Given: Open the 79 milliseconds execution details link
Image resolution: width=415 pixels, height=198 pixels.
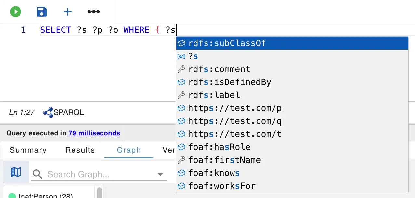Looking at the screenshot, I should click(94, 133).
